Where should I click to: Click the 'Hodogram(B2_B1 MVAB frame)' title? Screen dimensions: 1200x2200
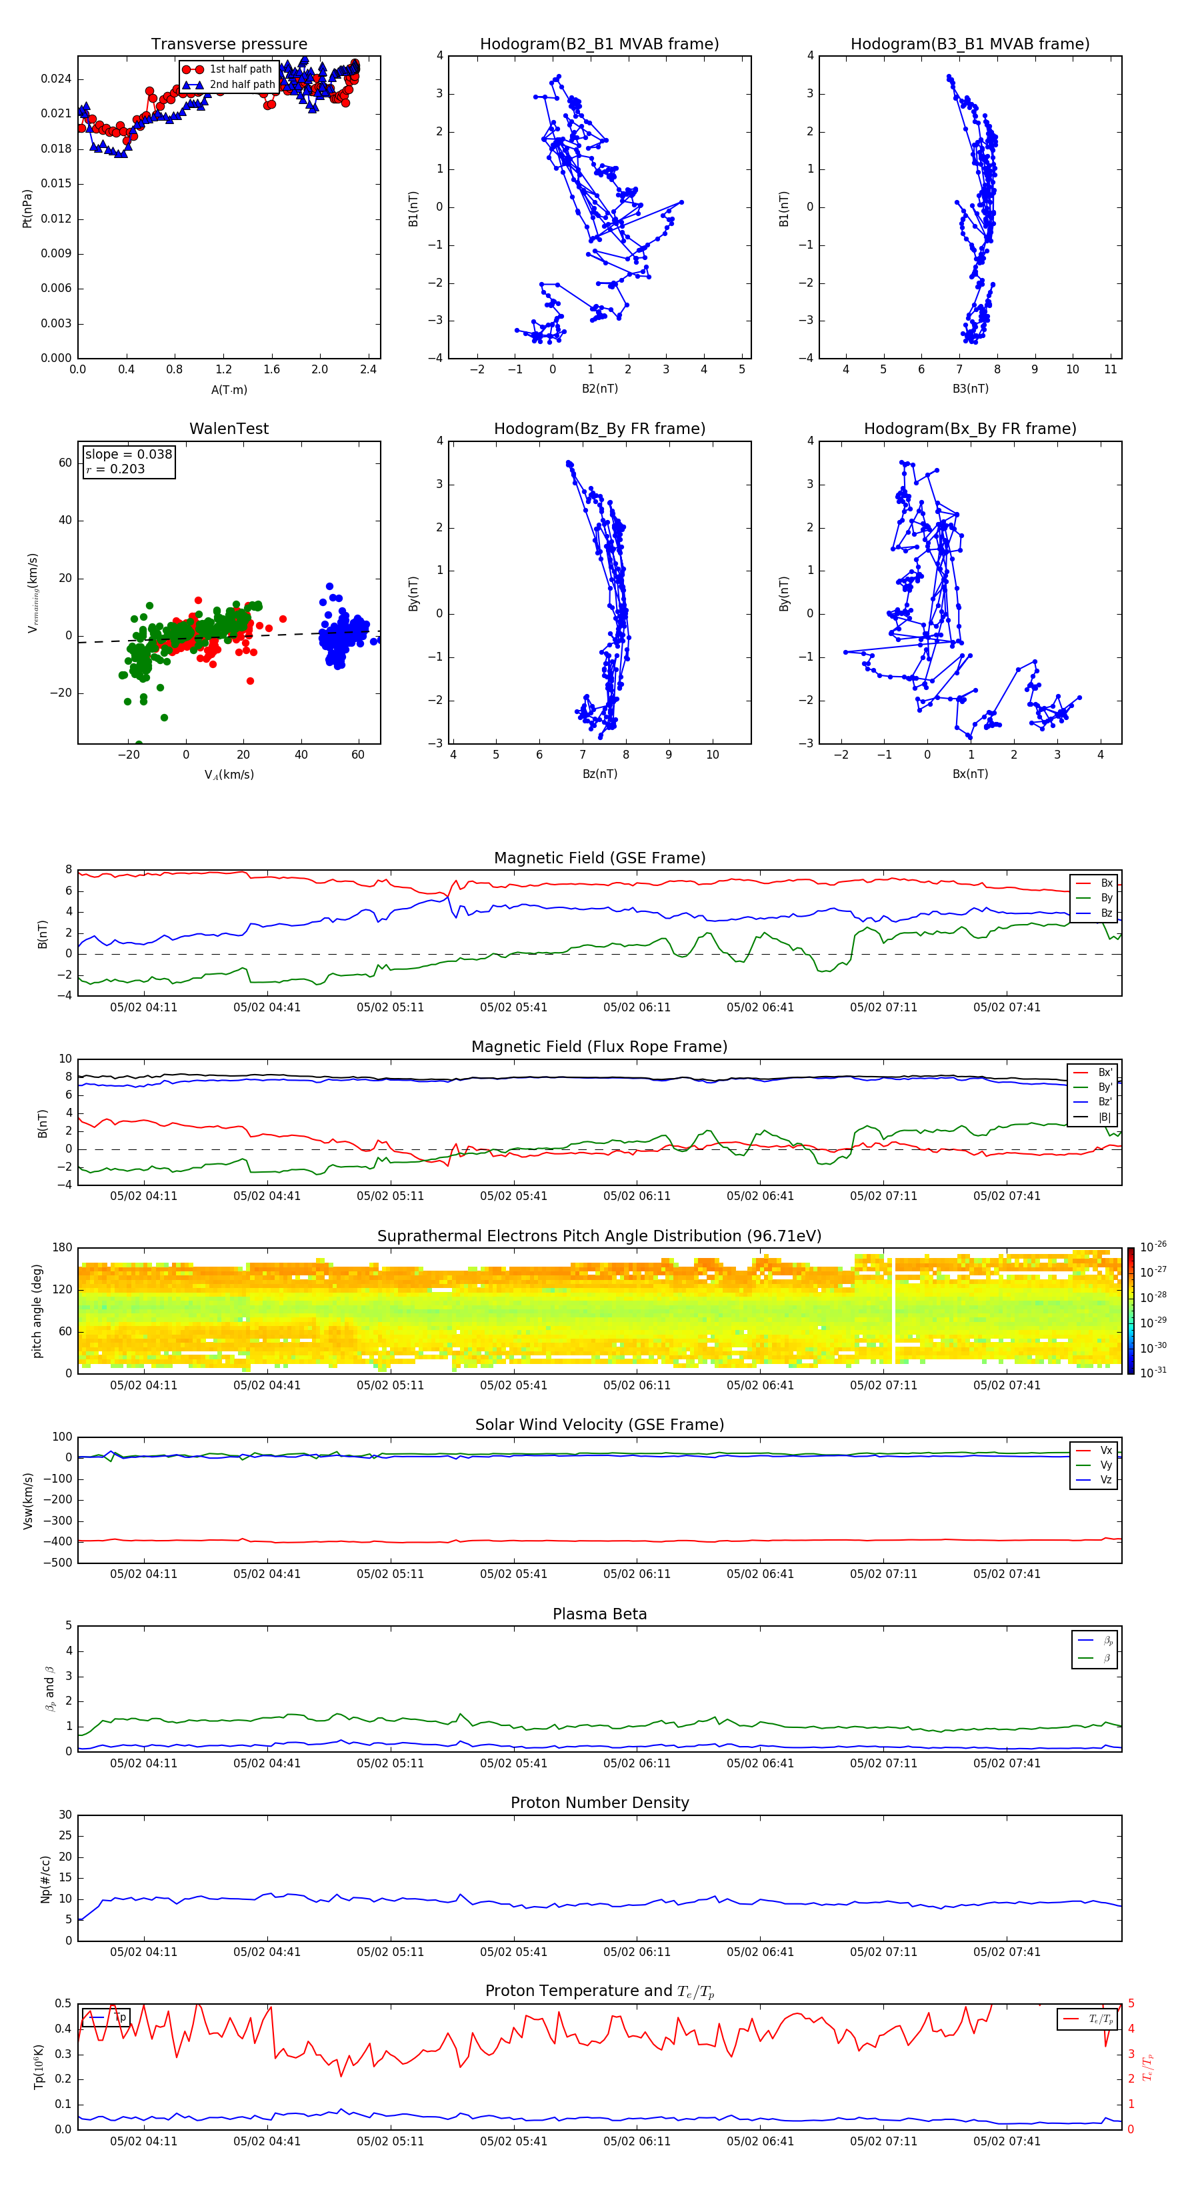[x=599, y=45]
